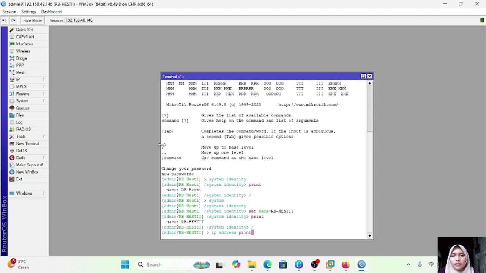The image size is (486, 273).
Task: Open the Mesh menu item
Action: pos(21,72)
